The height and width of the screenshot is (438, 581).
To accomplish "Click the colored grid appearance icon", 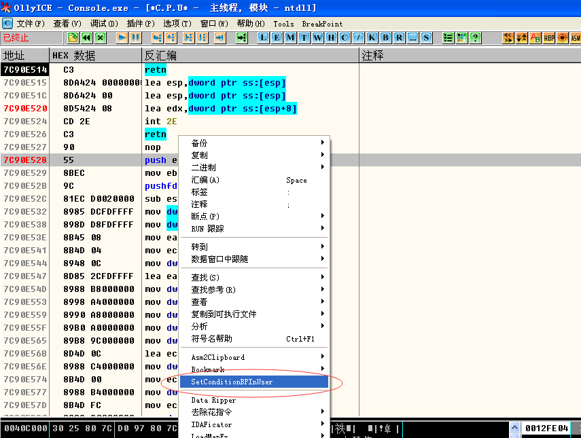I will tap(461, 38).
